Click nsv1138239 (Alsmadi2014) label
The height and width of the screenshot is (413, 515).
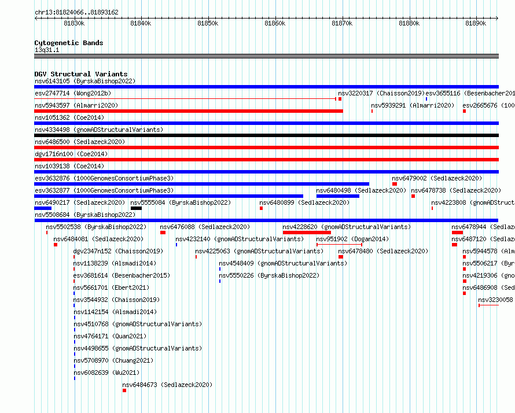pos(115,263)
